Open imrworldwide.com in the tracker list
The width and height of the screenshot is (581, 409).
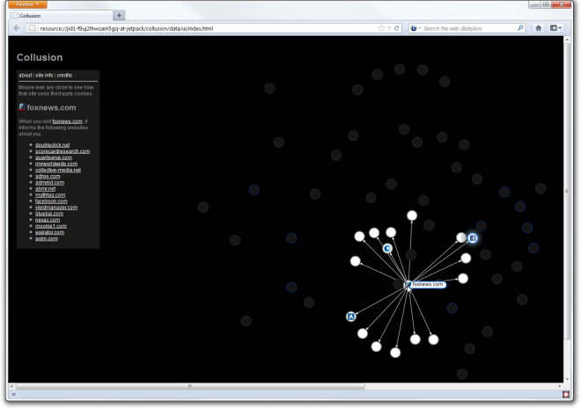pos(56,164)
